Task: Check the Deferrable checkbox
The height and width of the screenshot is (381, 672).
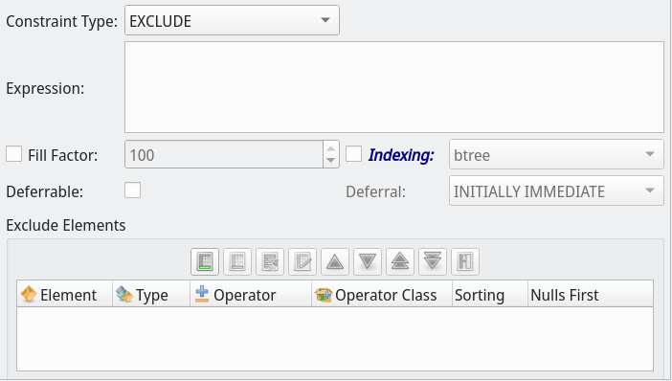Action: (x=132, y=190)
